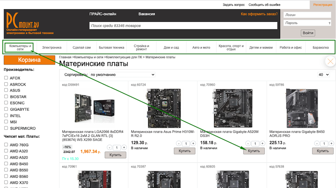Open Бытовая техника category
This screenshot has width=336, height=188.
[x=111, y=47]
